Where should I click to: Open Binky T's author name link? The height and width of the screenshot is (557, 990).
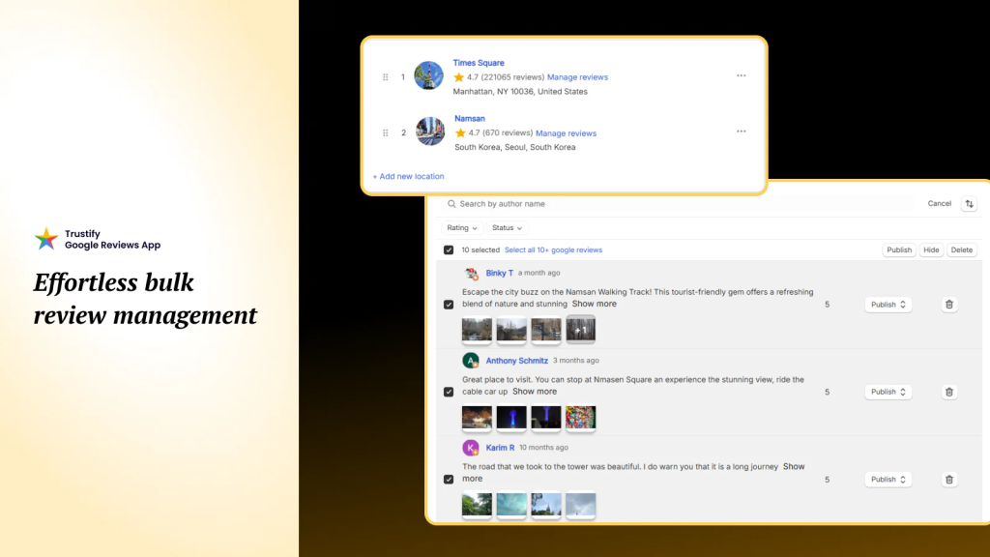[x=500, y=273]
